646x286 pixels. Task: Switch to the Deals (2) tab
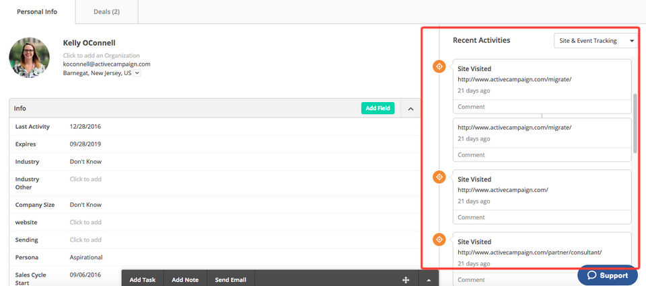pos(107,11)
